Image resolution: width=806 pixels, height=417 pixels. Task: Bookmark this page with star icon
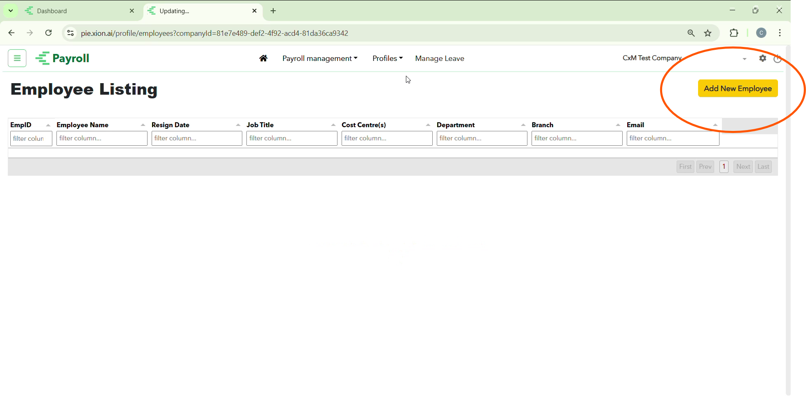pos(708,33)
